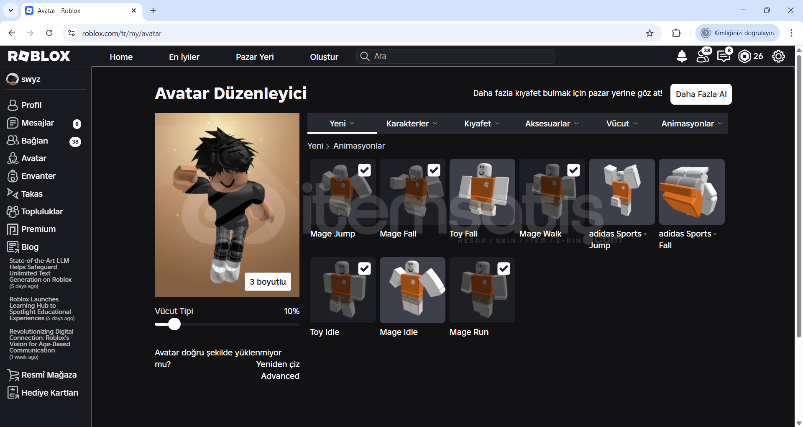Screen dimensions: 803x427
Task: Click the Yeniden çiz link
Action: [278, 364]
